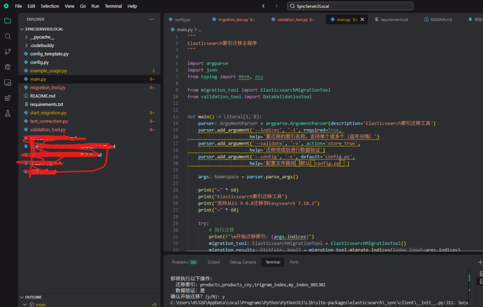Image resolution: width=483 pixels, height=307 pixels.
Task: Open Explorer more actions ellipsis
Action: pyautogui.click(x=151, y=19)
